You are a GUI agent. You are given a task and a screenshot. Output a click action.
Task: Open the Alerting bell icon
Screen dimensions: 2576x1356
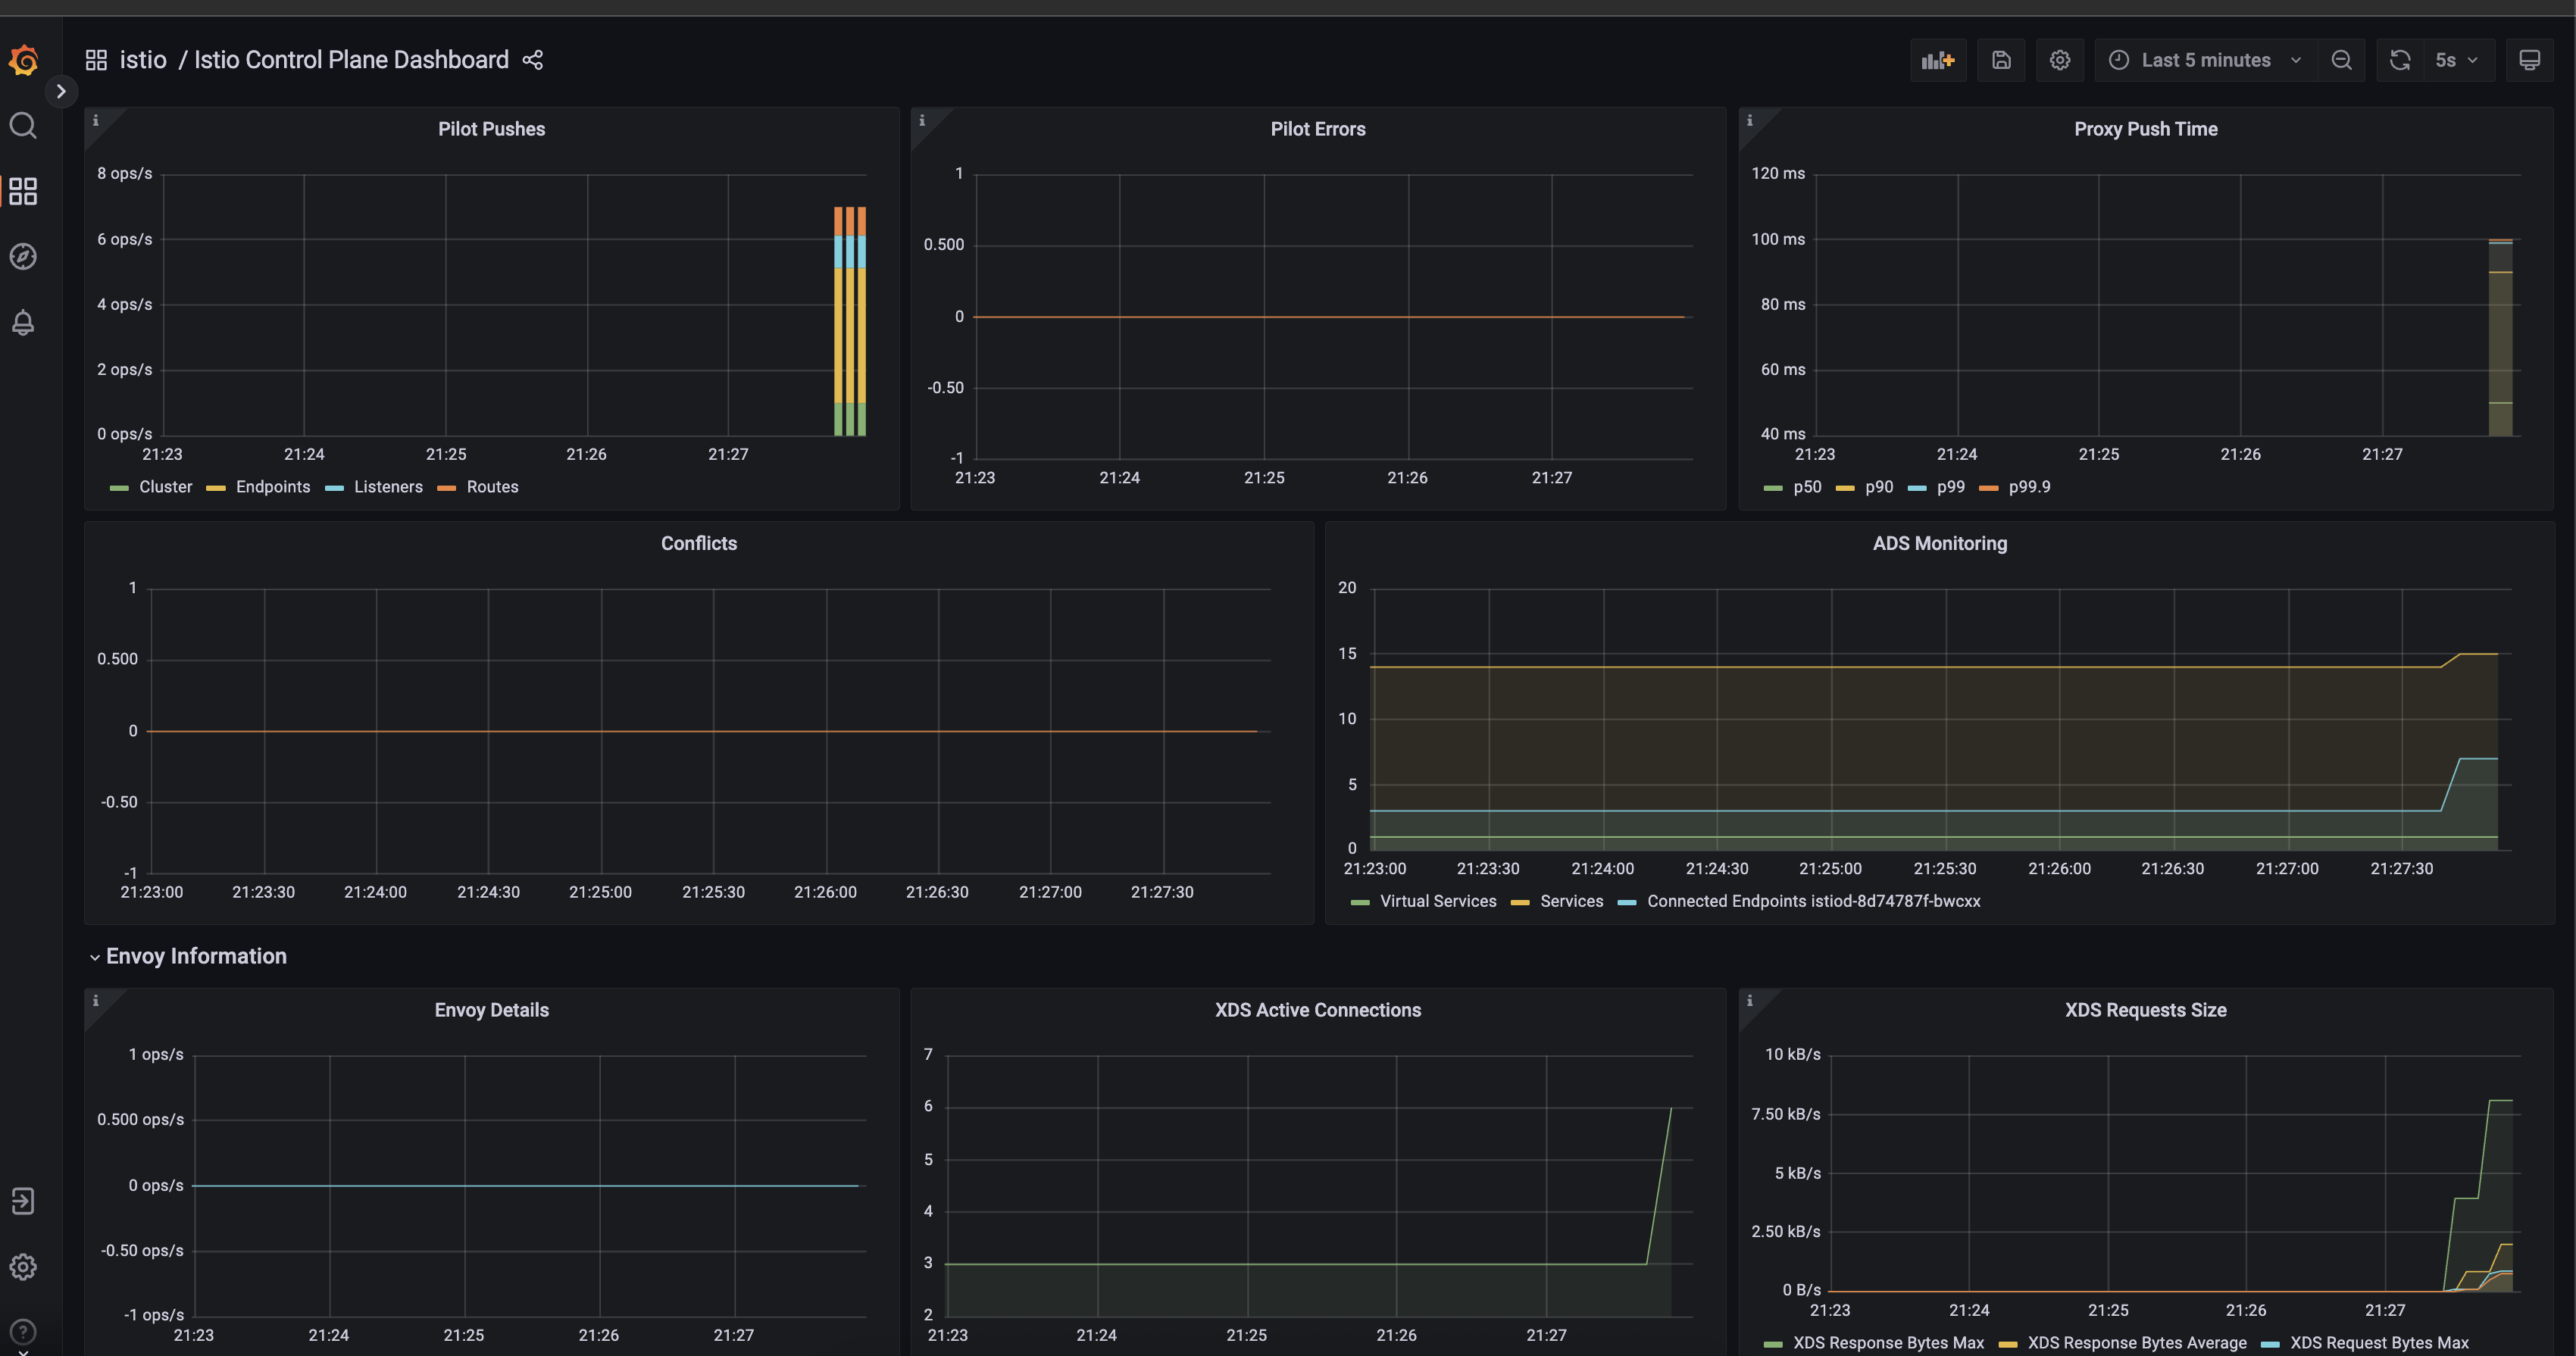(23, 322)
